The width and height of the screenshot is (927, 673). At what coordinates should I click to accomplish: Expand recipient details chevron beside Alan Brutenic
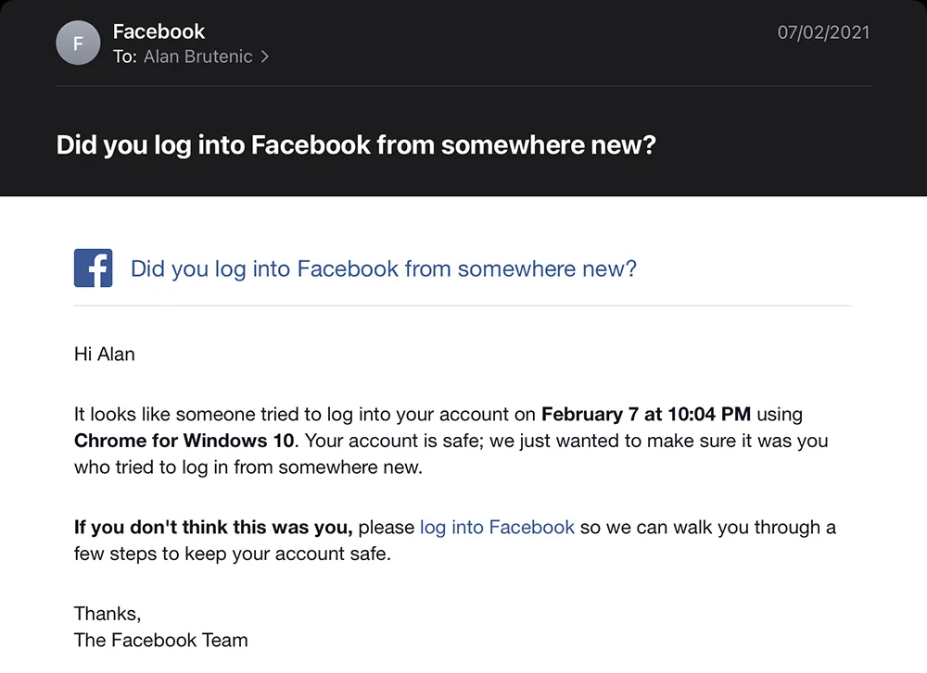click(265, 56)
